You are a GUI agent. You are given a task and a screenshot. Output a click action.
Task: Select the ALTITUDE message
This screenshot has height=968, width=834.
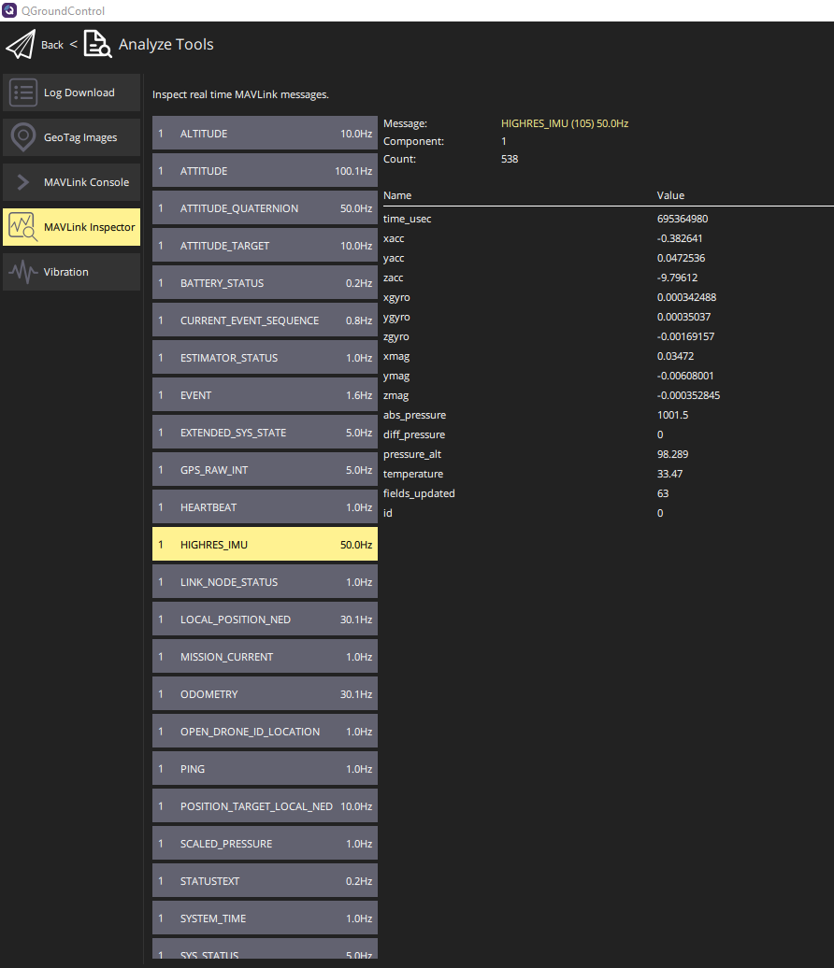pos(265,134)
